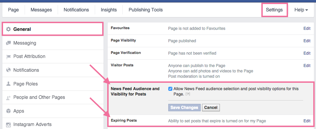Click the [?] help tooltip link

[x=188, y=94]
